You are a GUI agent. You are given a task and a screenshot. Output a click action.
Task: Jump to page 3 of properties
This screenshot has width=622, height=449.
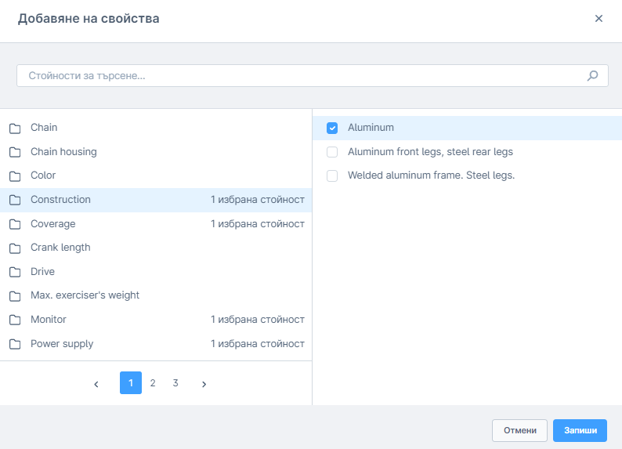click(x=175, y=383)
